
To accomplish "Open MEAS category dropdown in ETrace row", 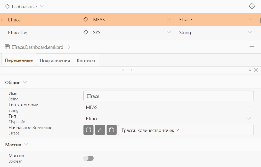I will pos(169,20).
